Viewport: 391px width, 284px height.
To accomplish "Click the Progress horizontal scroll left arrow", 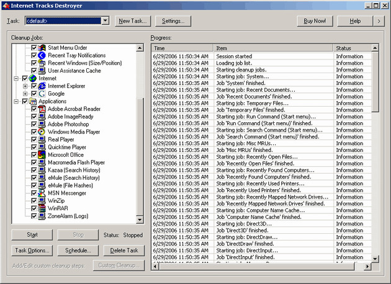I will pos(155,267).
